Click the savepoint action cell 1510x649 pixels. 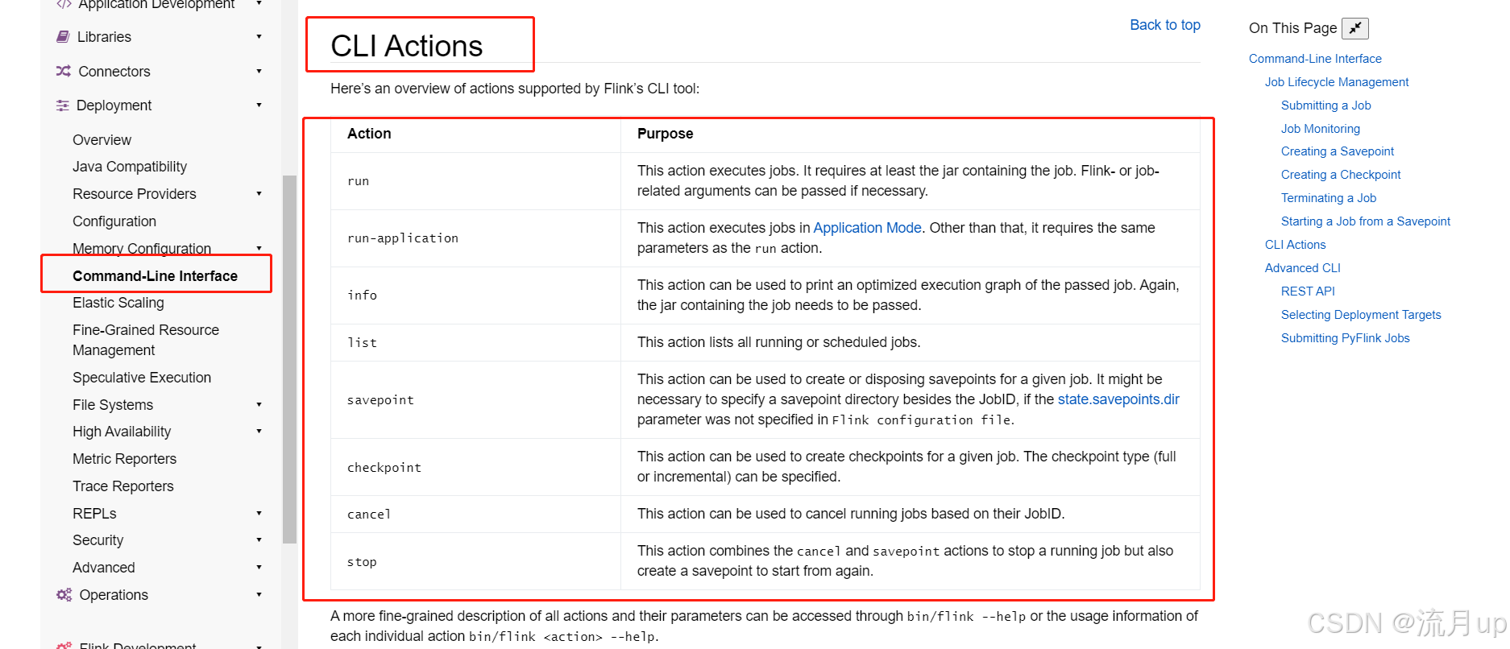[x=475, y=400]
